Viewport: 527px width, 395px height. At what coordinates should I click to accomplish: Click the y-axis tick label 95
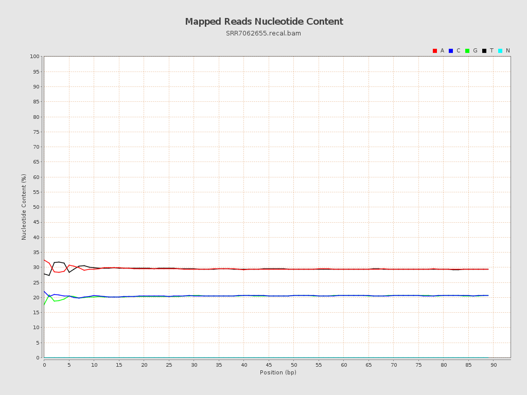(36, 71)
